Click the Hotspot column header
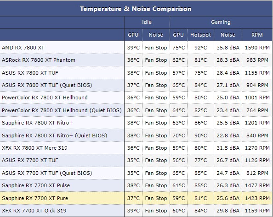The image size is (273, 217). coord(200,35)
